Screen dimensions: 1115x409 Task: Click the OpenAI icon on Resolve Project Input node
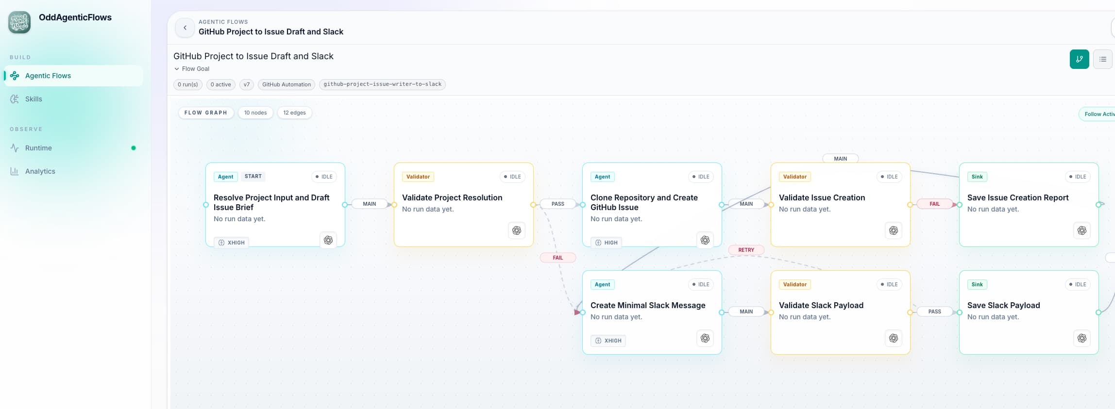328,240
